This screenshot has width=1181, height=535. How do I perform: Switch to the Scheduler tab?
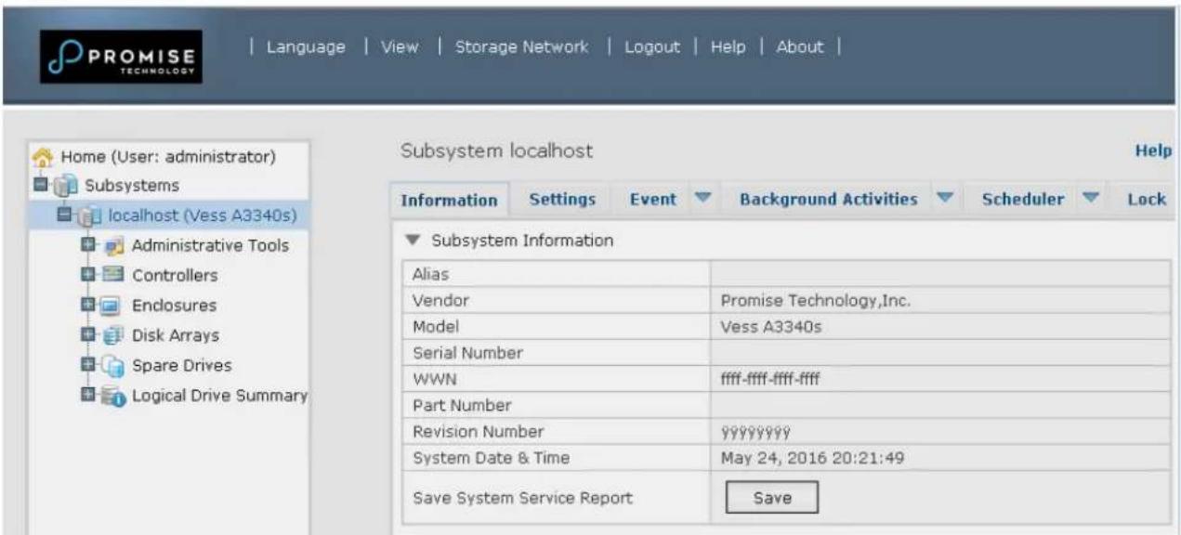[1023, 199]
